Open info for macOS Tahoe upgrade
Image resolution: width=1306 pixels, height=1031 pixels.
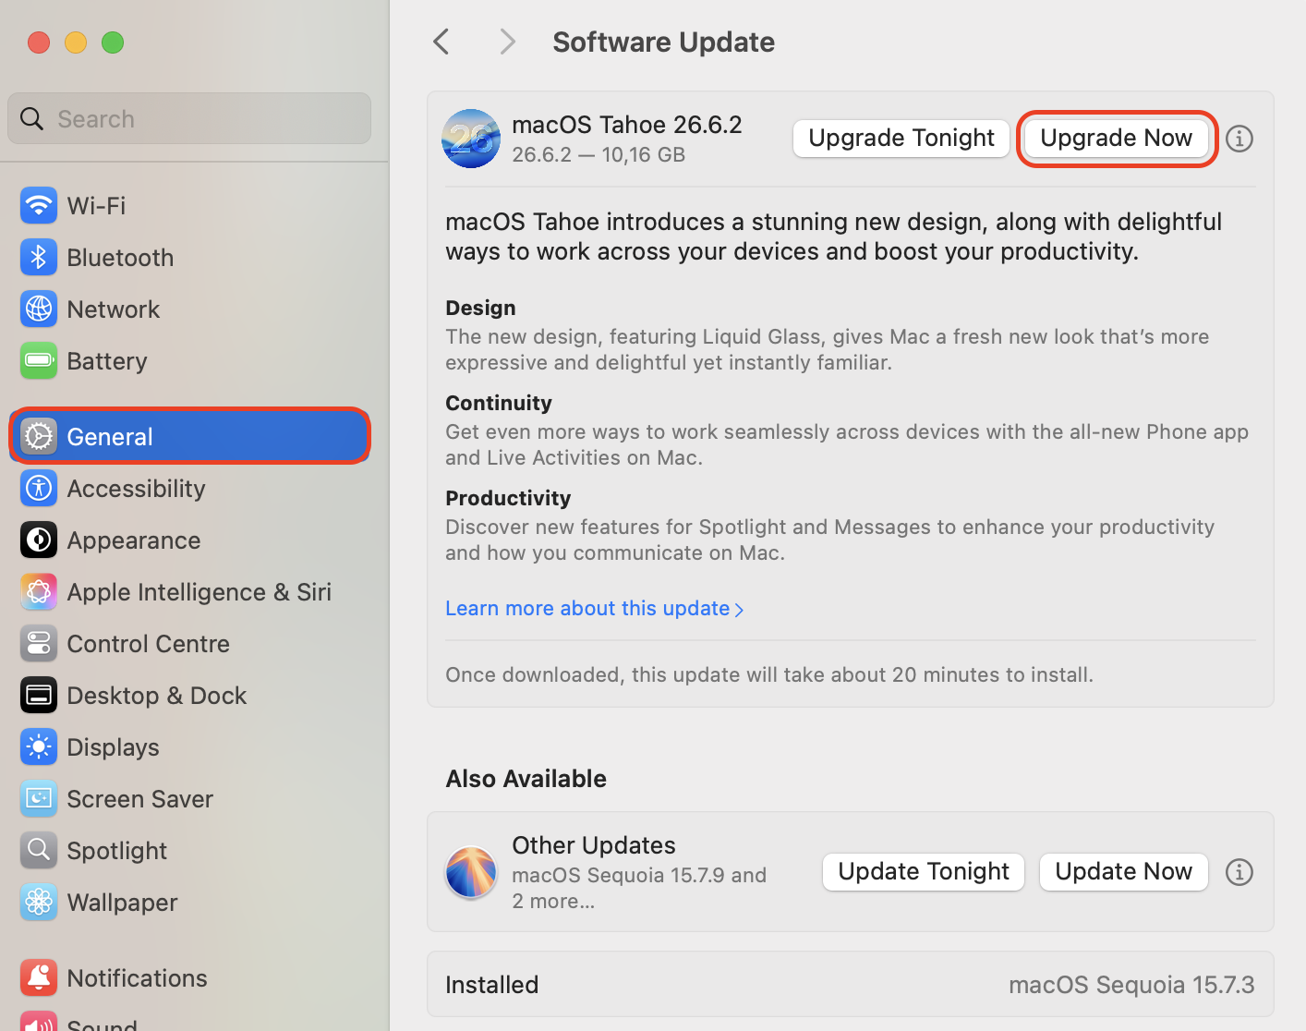1239,139
